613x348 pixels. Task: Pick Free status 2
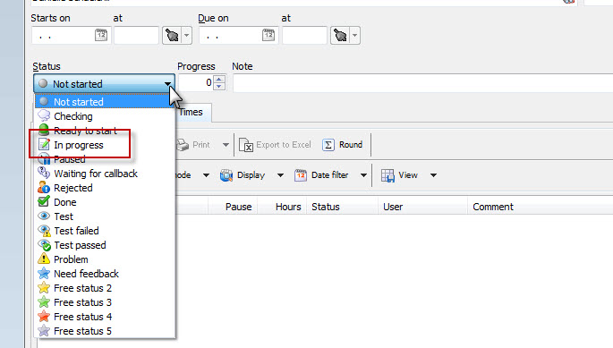[105, 288]
